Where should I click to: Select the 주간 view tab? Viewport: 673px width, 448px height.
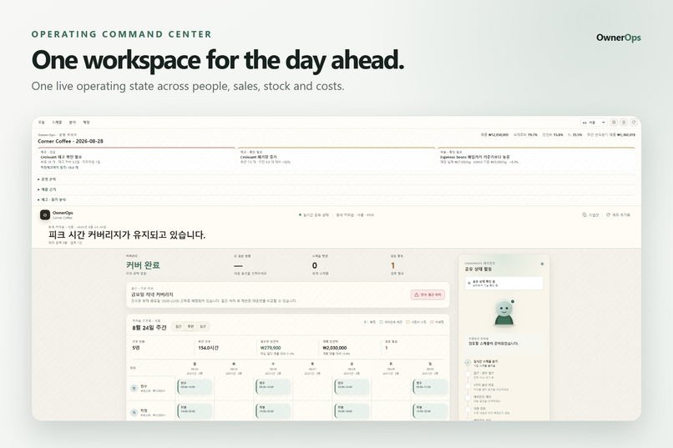point(190,327)
